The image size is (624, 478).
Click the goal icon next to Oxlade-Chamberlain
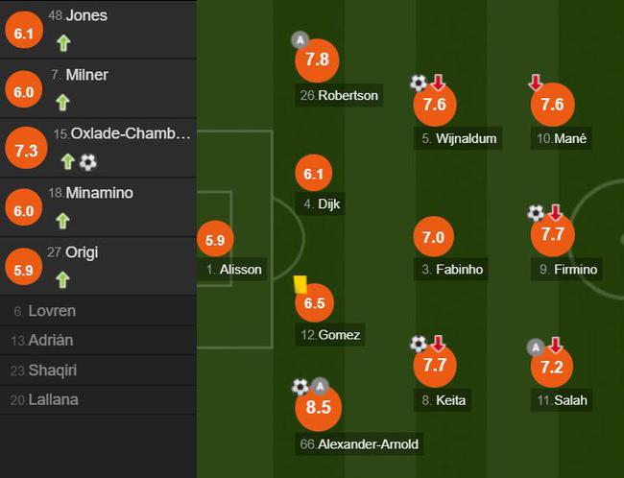pyautogui.click(x=88, y=162)
